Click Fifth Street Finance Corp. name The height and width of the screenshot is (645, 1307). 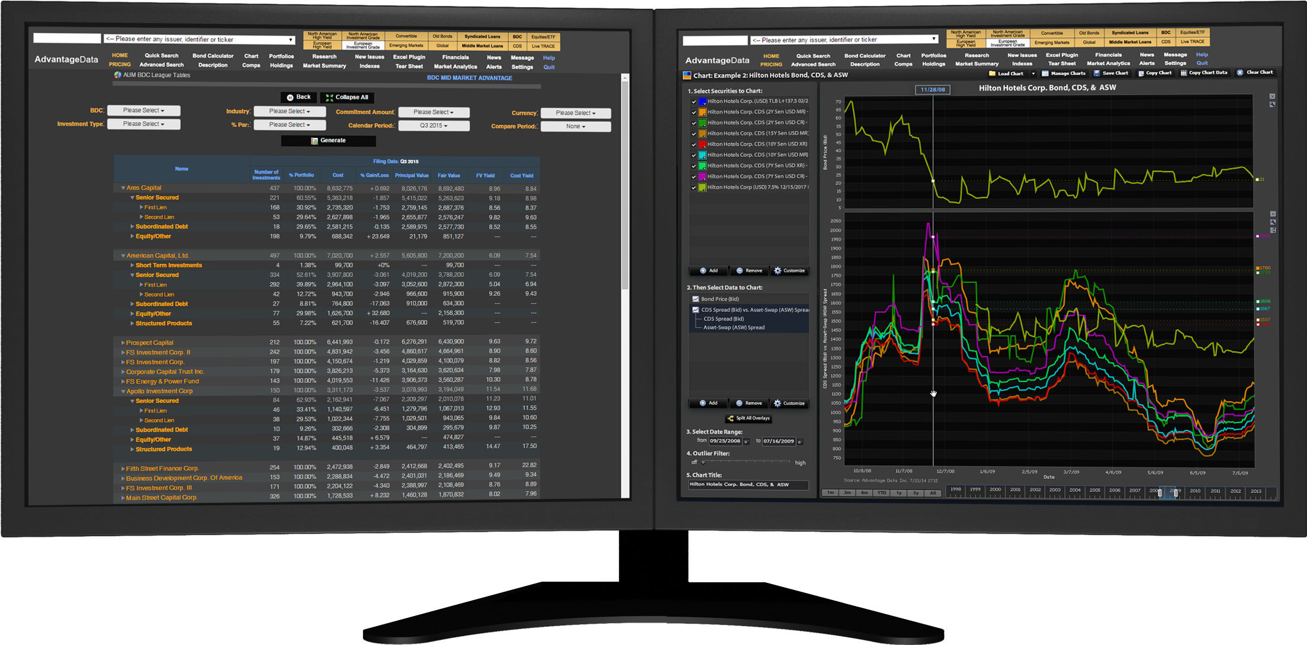pyautogui.click(x=162, y=469)
